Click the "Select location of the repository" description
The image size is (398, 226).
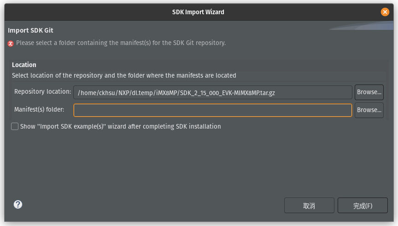click(124, 75)
